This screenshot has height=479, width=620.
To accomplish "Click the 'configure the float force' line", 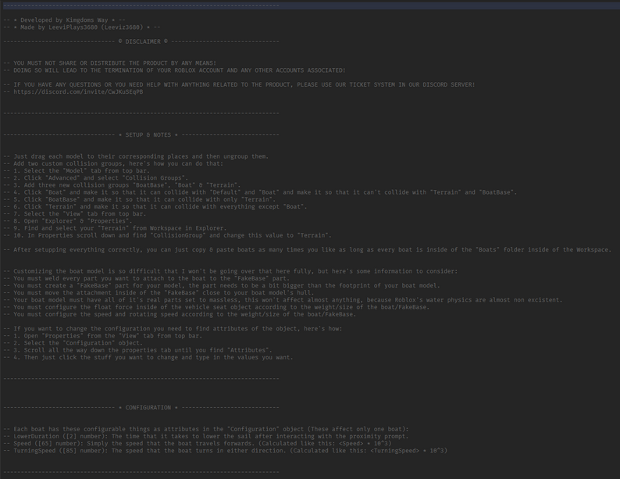I will [216, 307].
